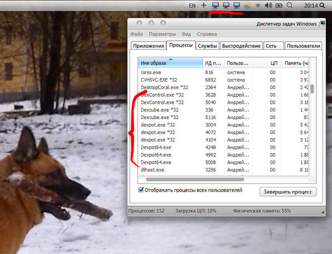Open the Параметры menu
This screenshot has width=332, height=254.
click(162, 34)
